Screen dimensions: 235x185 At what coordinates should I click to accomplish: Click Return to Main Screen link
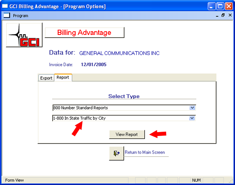click(x=145, y=152)
